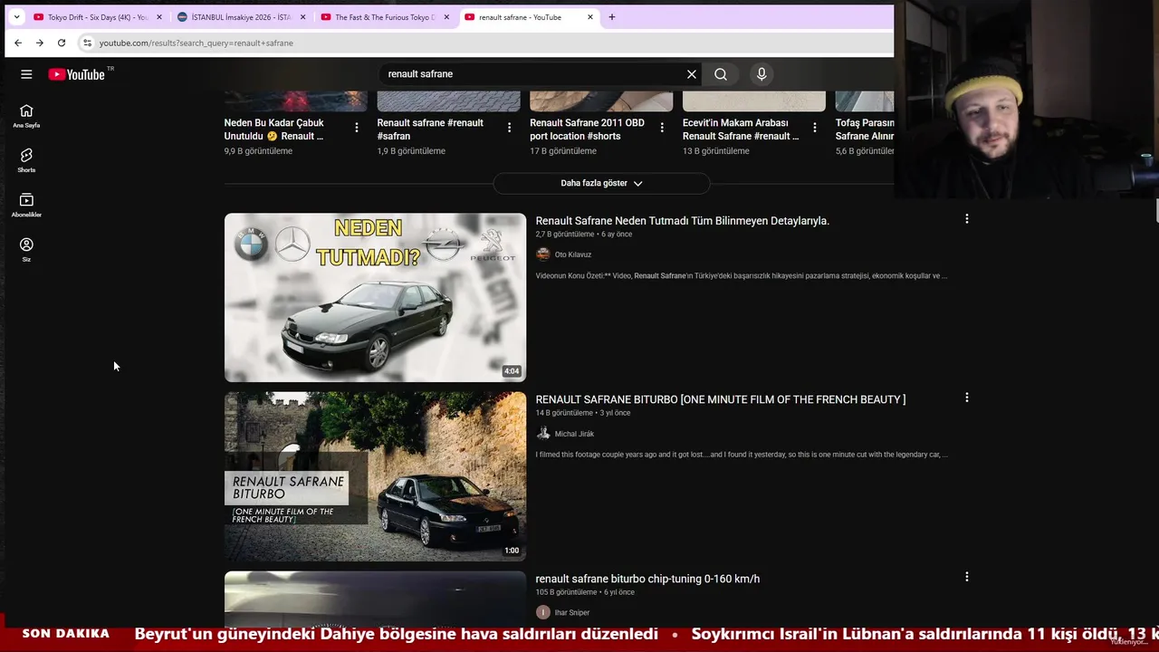The image size is (1159, 652).
Task: Open more options for Neden Tutmadı video
Action: click(x=966, y=219)
